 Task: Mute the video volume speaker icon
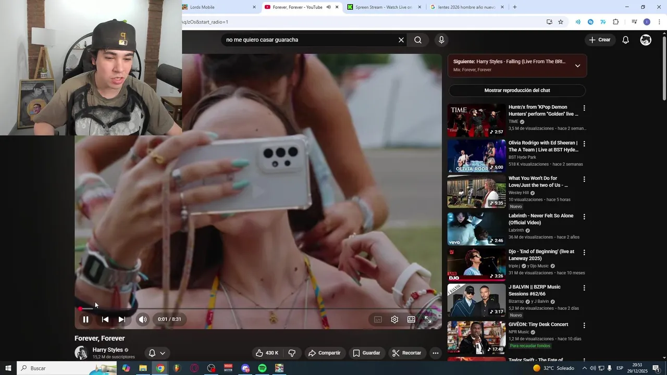pos(143,319)
